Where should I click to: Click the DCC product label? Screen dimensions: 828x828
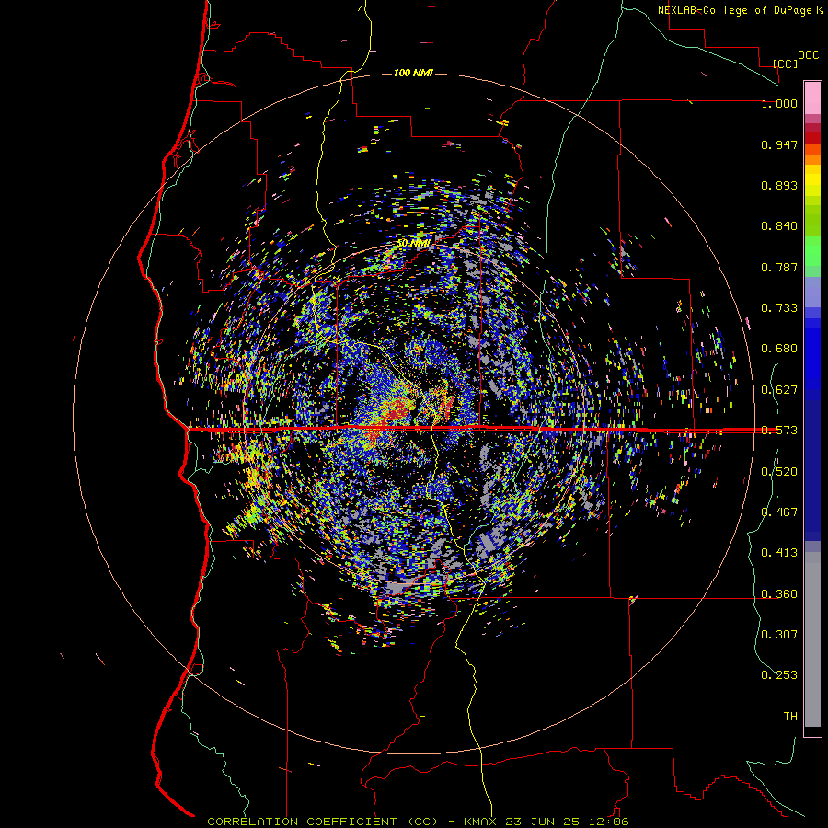pyautogui.click(x=808, y=55)
